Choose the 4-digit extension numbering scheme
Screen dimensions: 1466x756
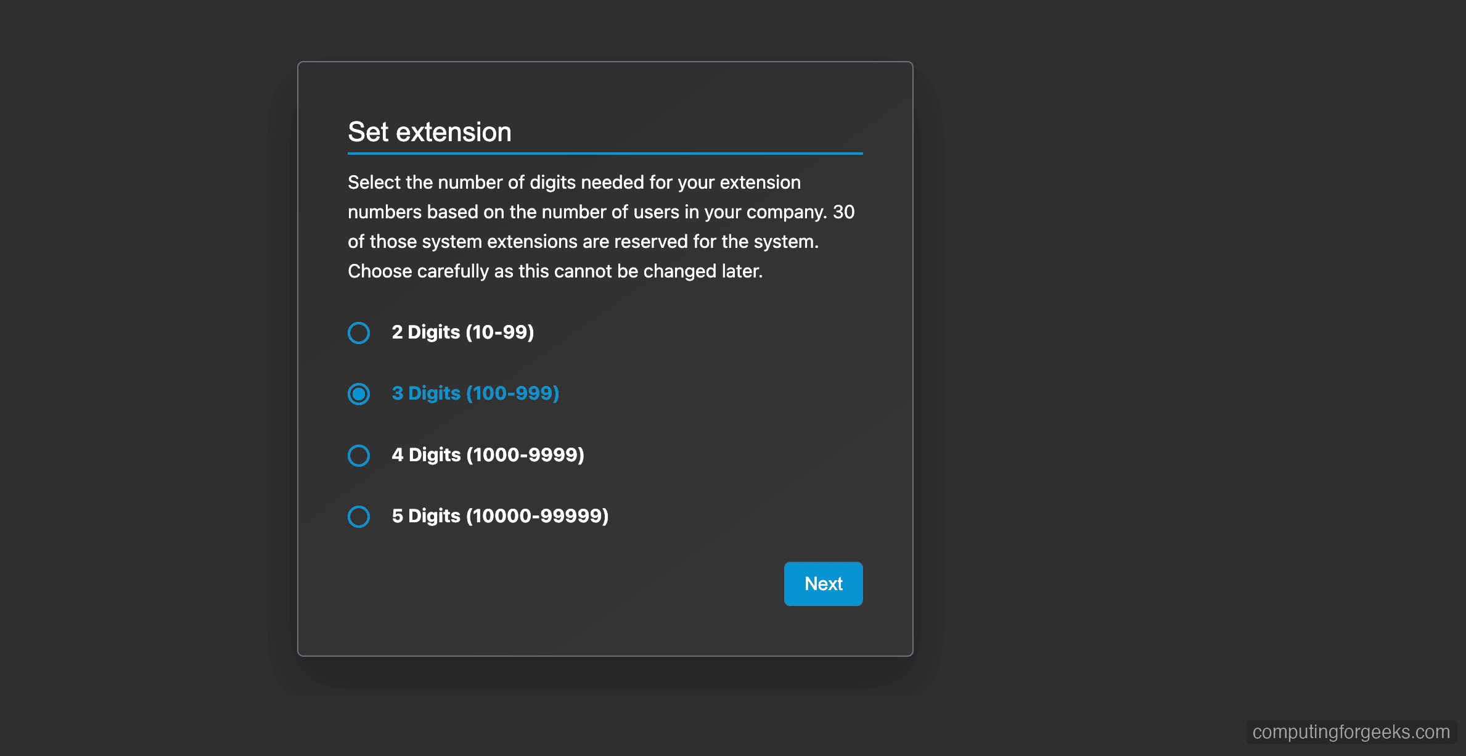point(358,455)
